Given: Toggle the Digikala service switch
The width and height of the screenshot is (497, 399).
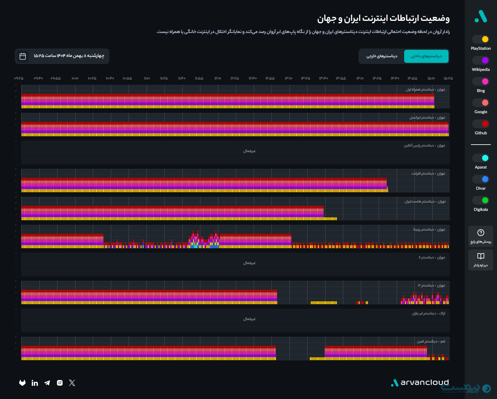Looking at the screenshot, I should coord(481,200).
